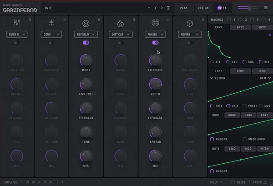Click the REV DELAY MIX knob

[86, 156]
